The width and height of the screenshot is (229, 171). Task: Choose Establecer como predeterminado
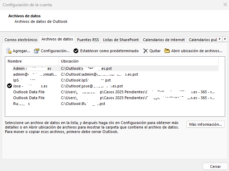pyautogui.click(x=106, y=51)
